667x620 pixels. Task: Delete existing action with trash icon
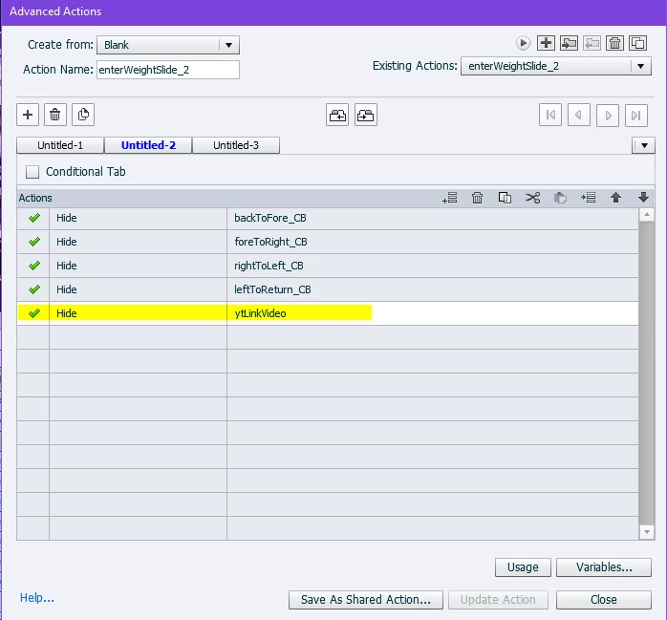[614, 43]
